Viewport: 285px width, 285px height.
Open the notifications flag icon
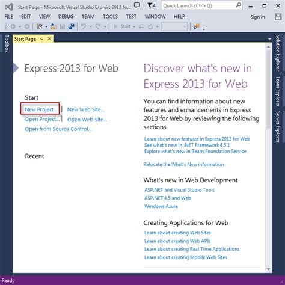click(x=150, y=5)
